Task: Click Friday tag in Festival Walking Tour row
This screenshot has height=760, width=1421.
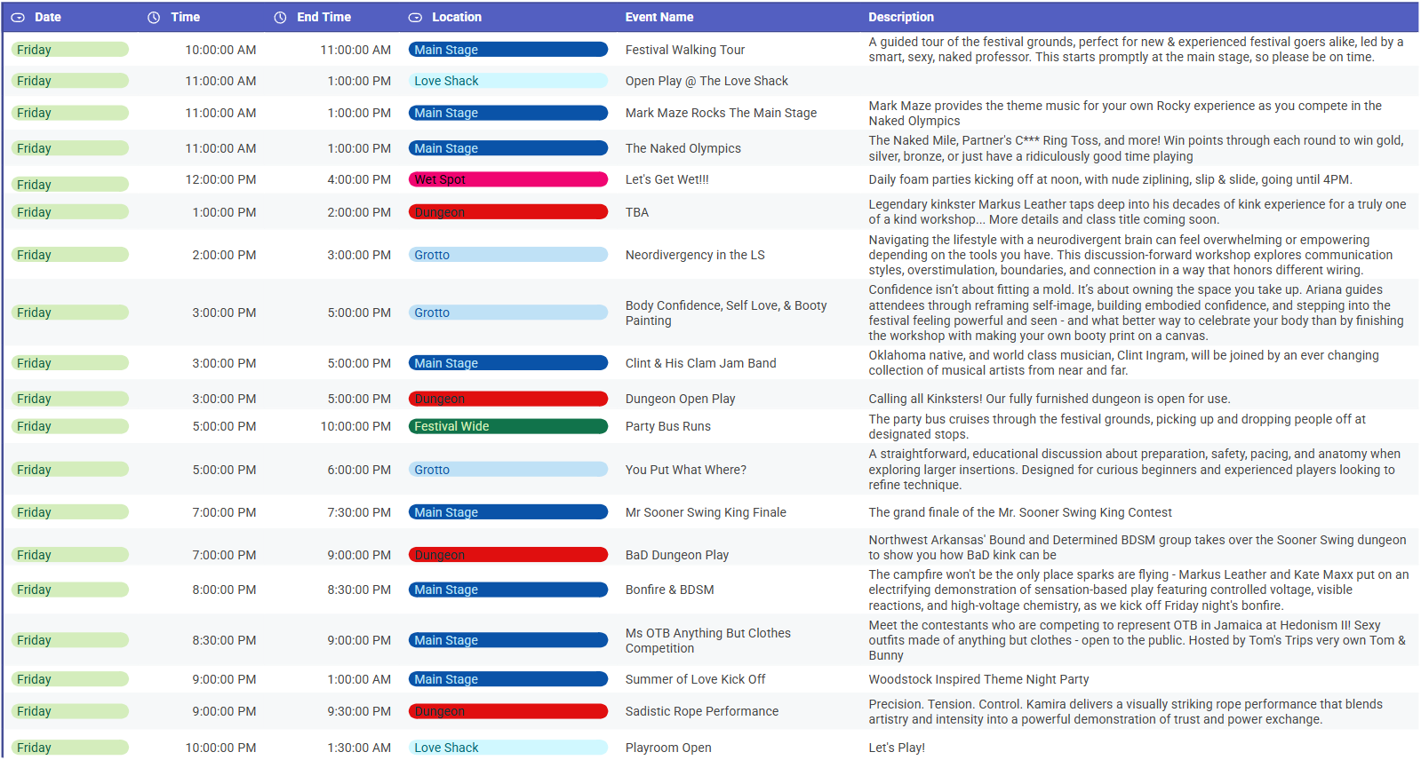Action: click(69, 50)
